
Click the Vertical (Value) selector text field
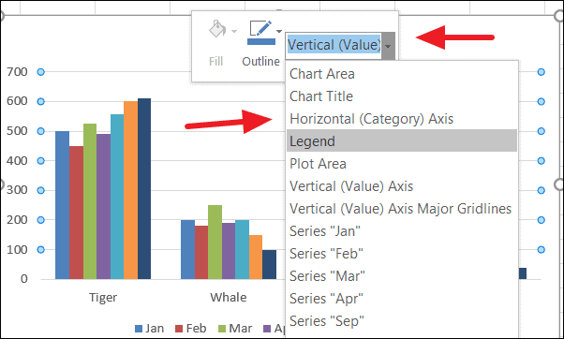[x=334, y=46]
